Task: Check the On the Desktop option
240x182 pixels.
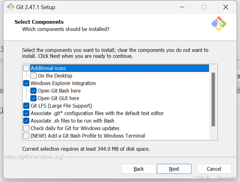Action: click(33, 76)
